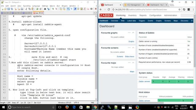
Task: Open Edit menu in Notepad++
Action: [x=7, y=6]
